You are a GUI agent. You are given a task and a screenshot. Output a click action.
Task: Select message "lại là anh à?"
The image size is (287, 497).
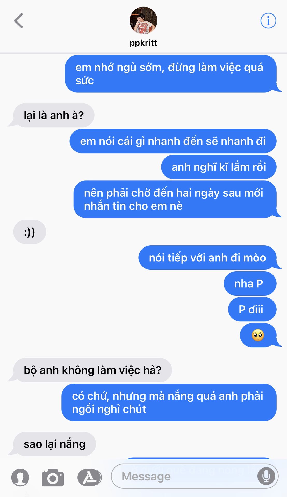point(53,115)
